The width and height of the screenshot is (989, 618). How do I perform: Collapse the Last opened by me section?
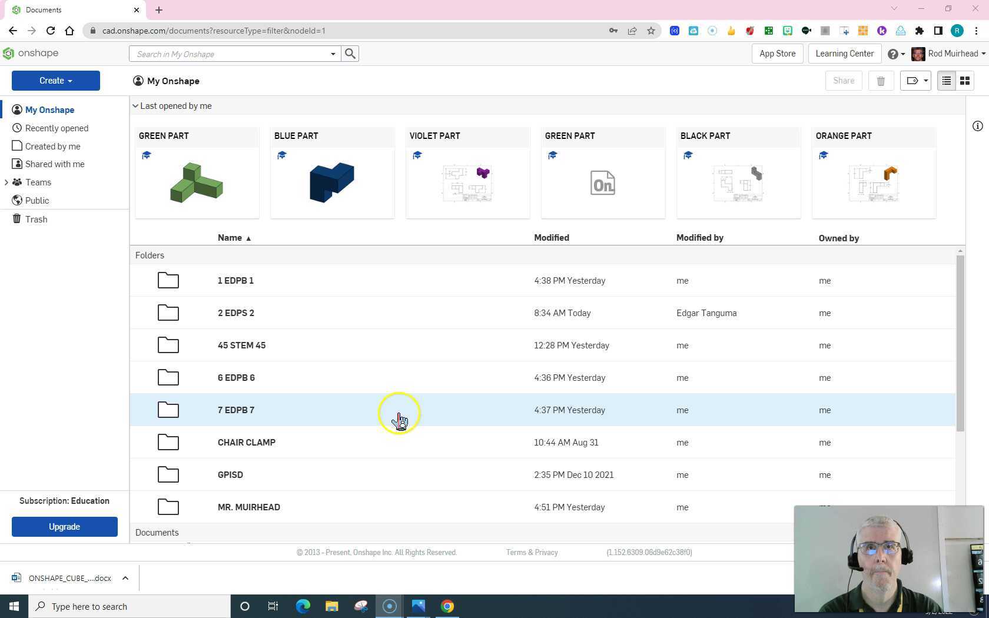point(135,106)
